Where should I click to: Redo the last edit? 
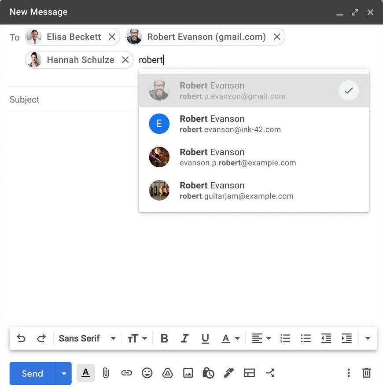(x=41, y=338)
